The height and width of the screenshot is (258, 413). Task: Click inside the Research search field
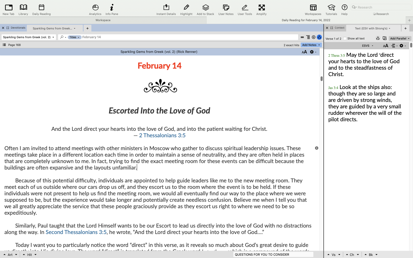(x=381, y=7)
